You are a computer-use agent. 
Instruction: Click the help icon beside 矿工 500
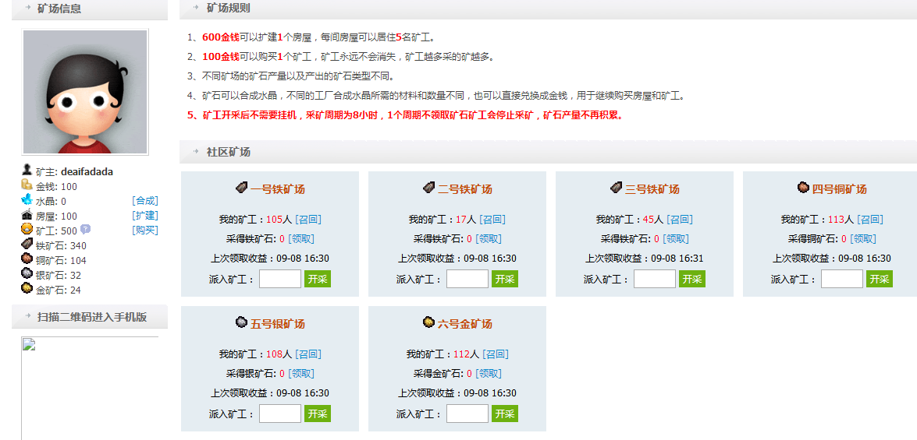pos(86,230)
